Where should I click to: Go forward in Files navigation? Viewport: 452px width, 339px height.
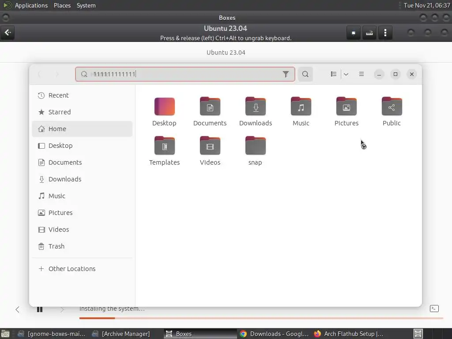click(57, 74)
